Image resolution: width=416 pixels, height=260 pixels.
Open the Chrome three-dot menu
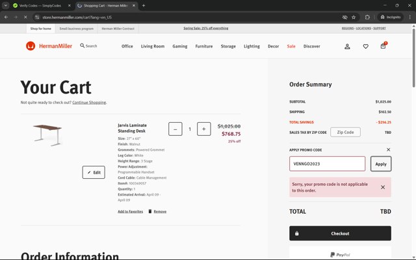409,17
